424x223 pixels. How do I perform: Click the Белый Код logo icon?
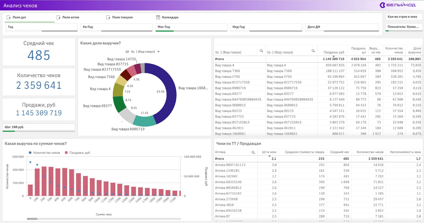click(x=382, y=5)
